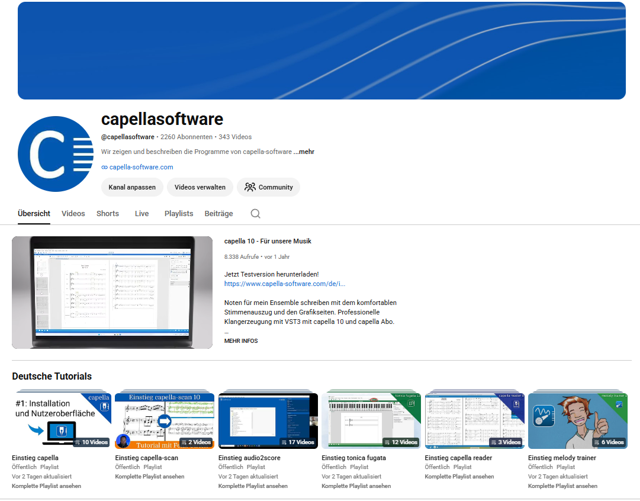
Task: Open Einstieg capella playlist thumbnail
Action: [x=62, y=420]
